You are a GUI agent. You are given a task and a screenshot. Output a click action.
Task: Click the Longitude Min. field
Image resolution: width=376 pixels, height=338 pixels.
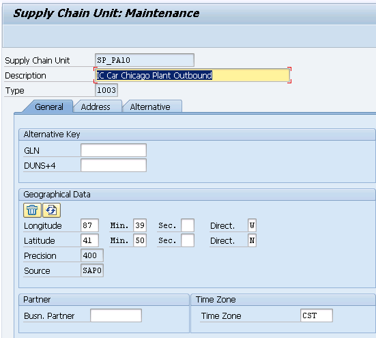tap(140, 225)
